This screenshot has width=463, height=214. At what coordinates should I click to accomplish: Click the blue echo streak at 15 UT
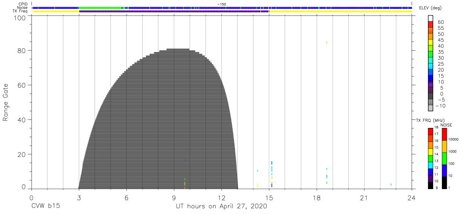[x=272, y=163]
